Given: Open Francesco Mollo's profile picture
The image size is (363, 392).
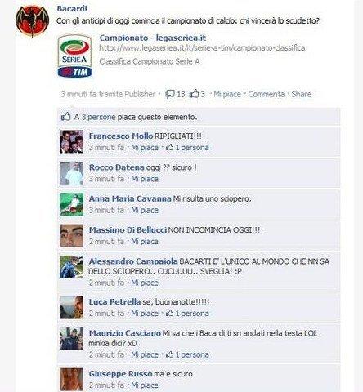Looking at the screenshot, I should tap(72, 141).
